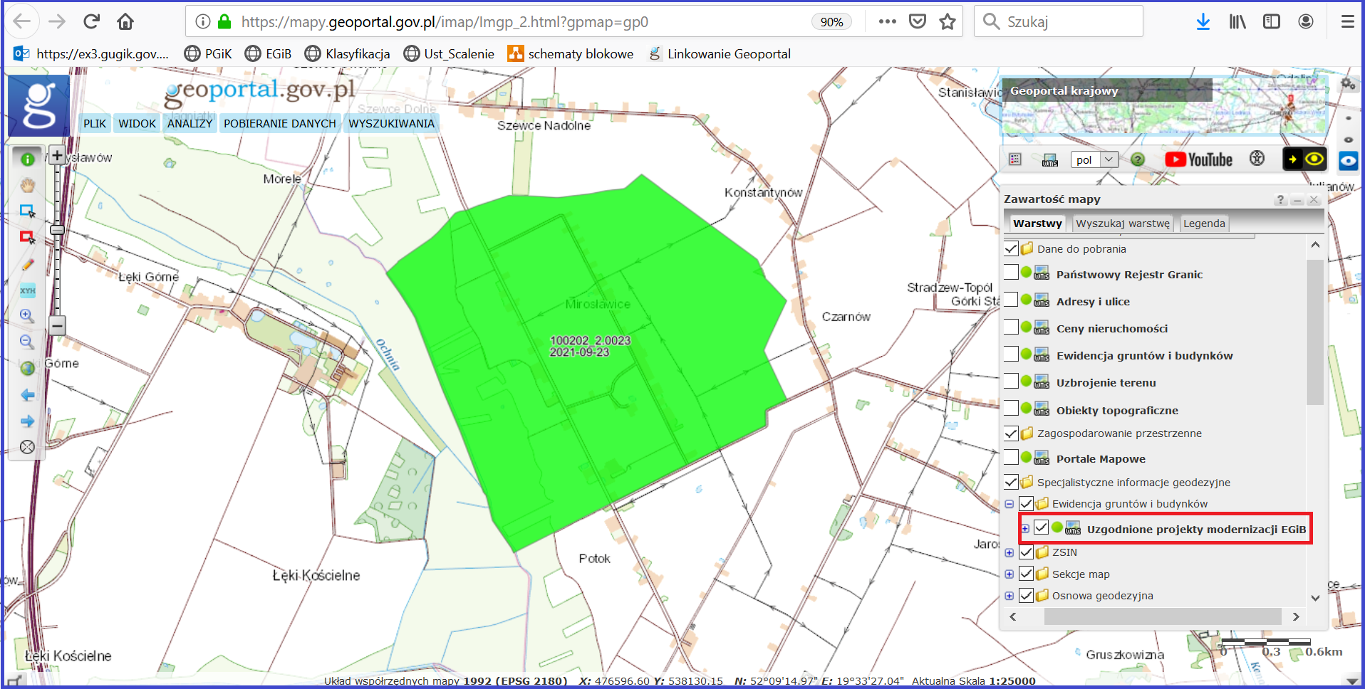1365x689 pixels.
Task: Open the XYH coordinates tool
Action: point(27,290)
